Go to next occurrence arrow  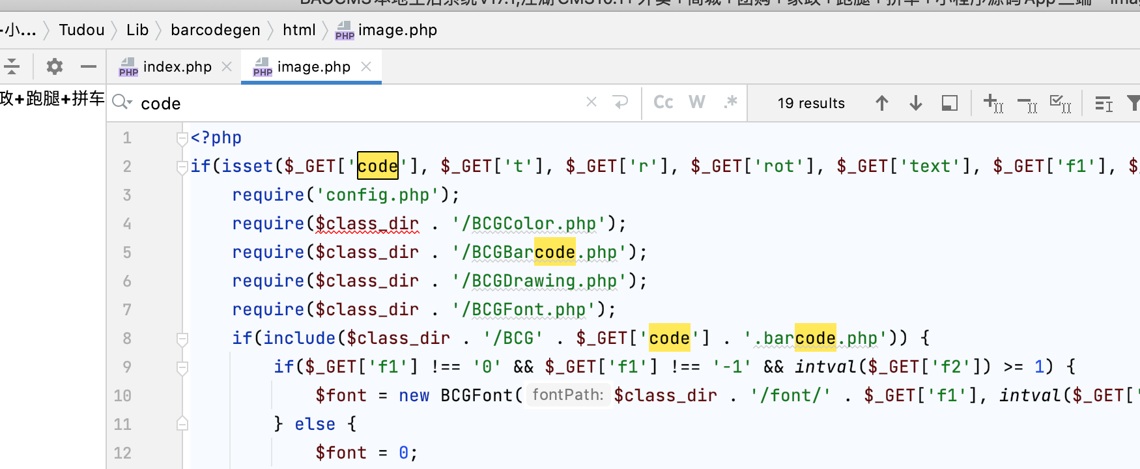(x=916, y=103)
